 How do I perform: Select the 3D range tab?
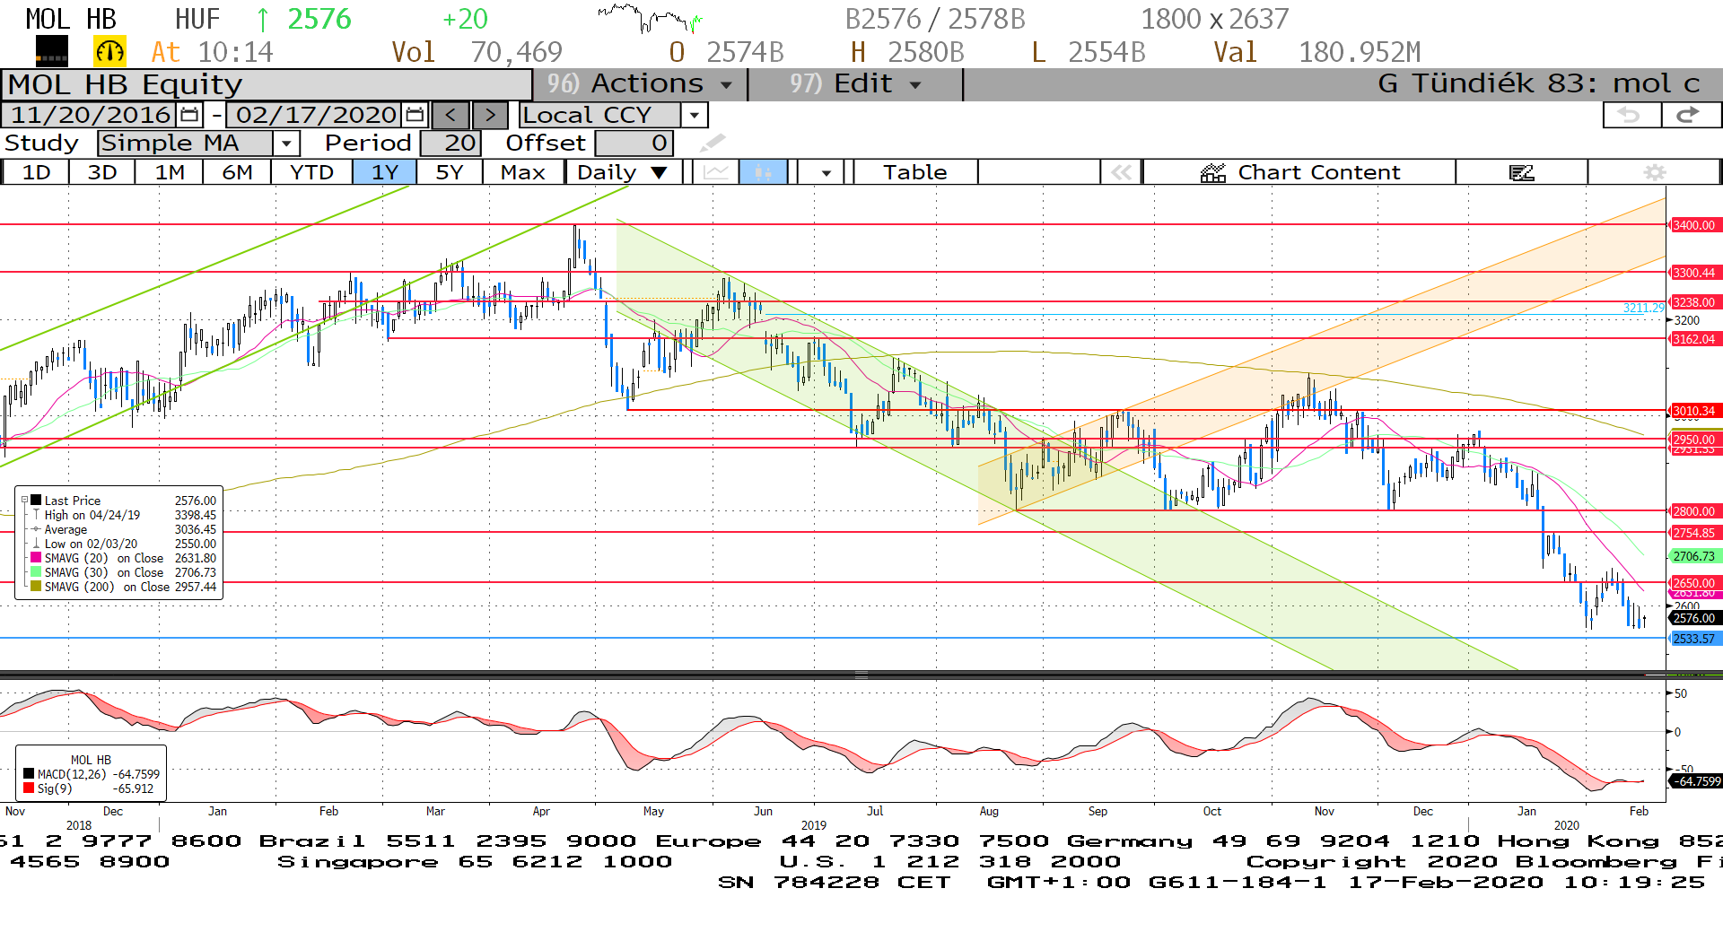(x=102, y=172)
